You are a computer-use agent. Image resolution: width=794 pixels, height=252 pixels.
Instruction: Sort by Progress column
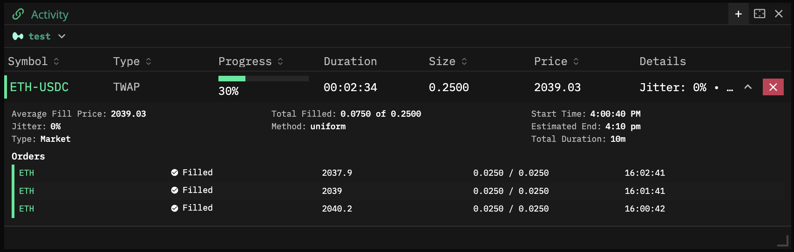pyautogui.click(x=280, y=61)
